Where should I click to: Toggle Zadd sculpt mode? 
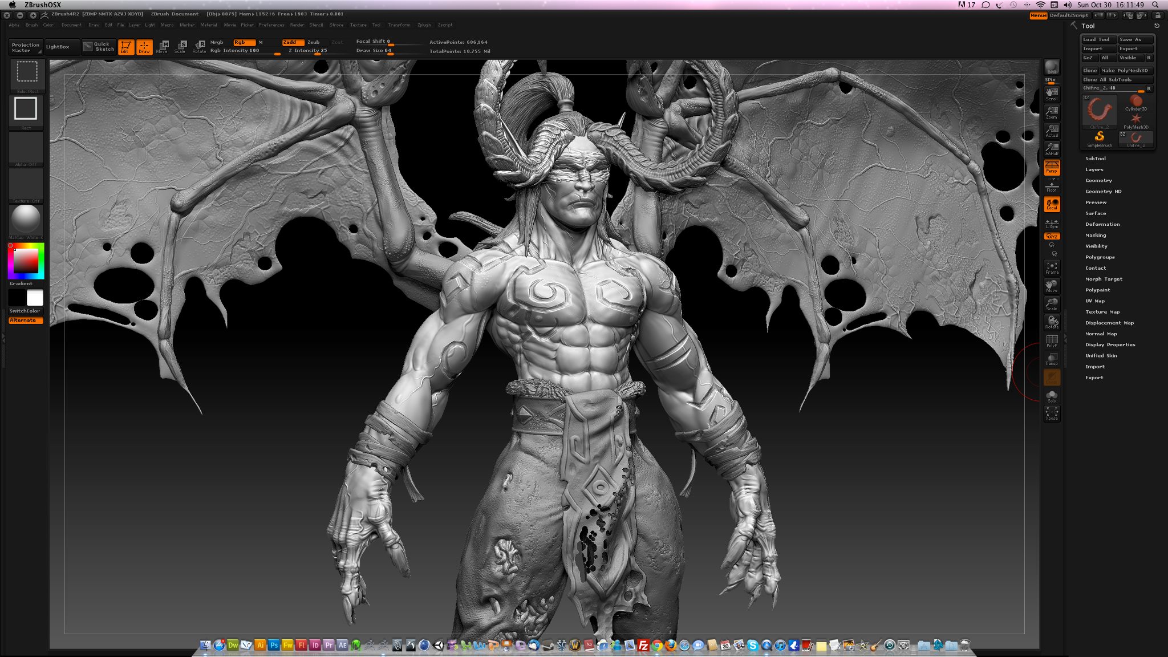(292, 42)
